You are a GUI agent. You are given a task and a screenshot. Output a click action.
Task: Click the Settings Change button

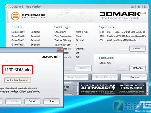click(83, 68)
